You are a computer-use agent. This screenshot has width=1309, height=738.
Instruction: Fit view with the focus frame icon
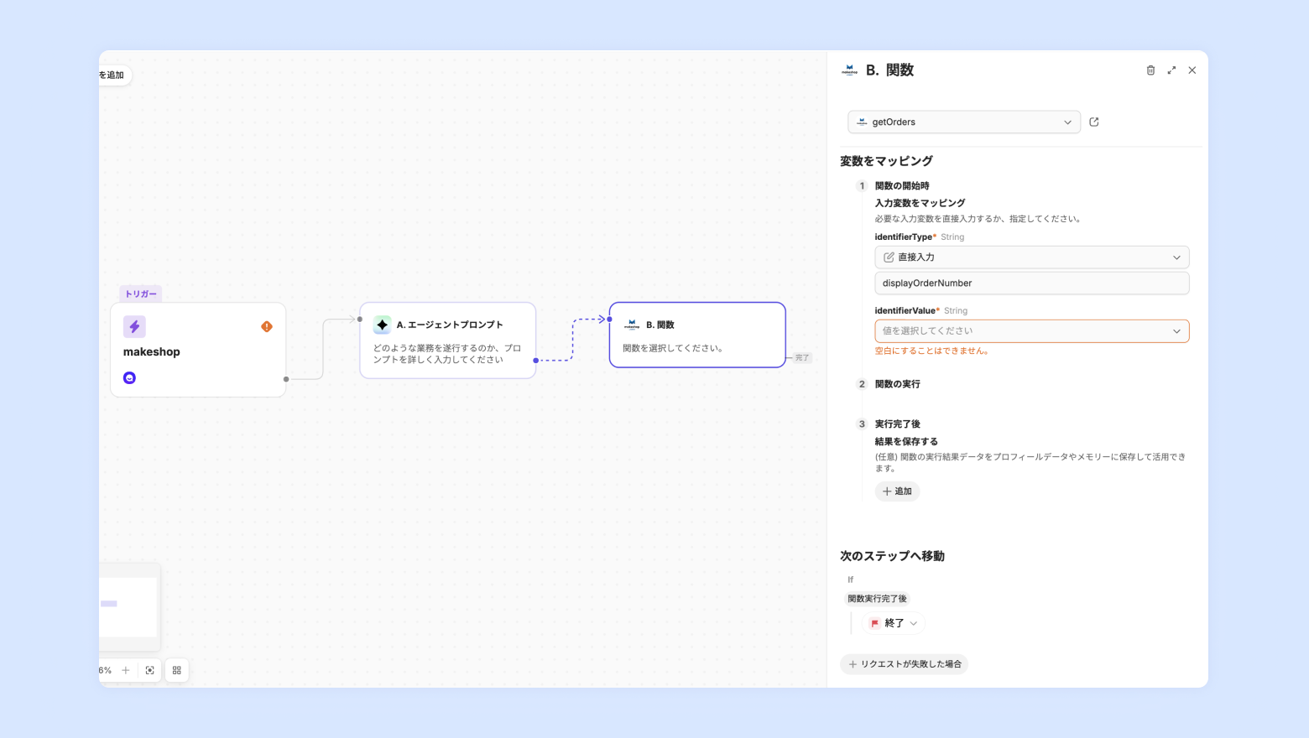tap(150, 670)
